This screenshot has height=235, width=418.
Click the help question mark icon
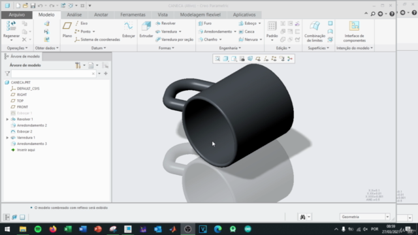[392, 14]
